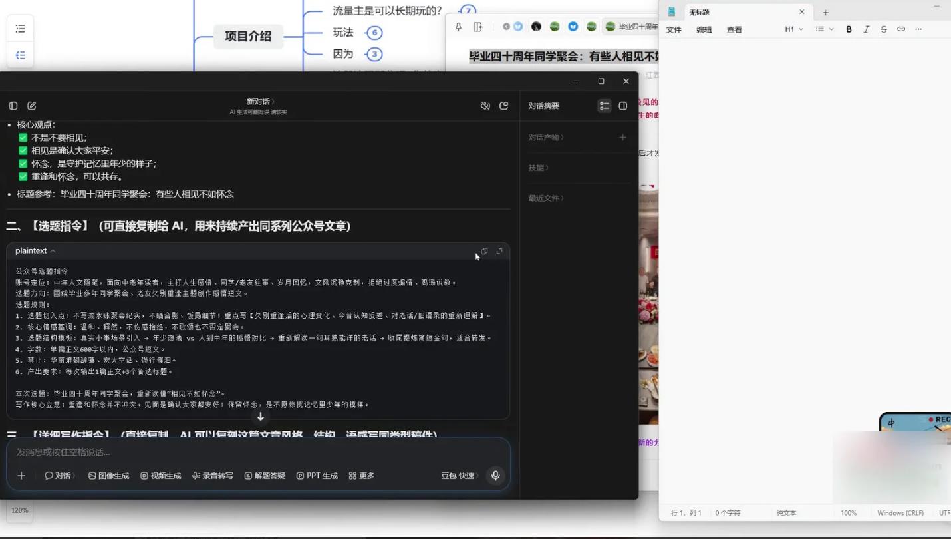The height and width of the screenshot is (539, 951).
Task: Open more options ellipsis in Notepad toolbar
Action: (x=918, y=29)
